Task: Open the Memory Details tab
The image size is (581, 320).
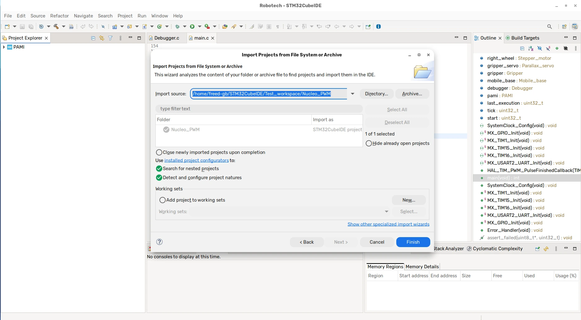Action: pyautogui.click(x=422, y=267)
